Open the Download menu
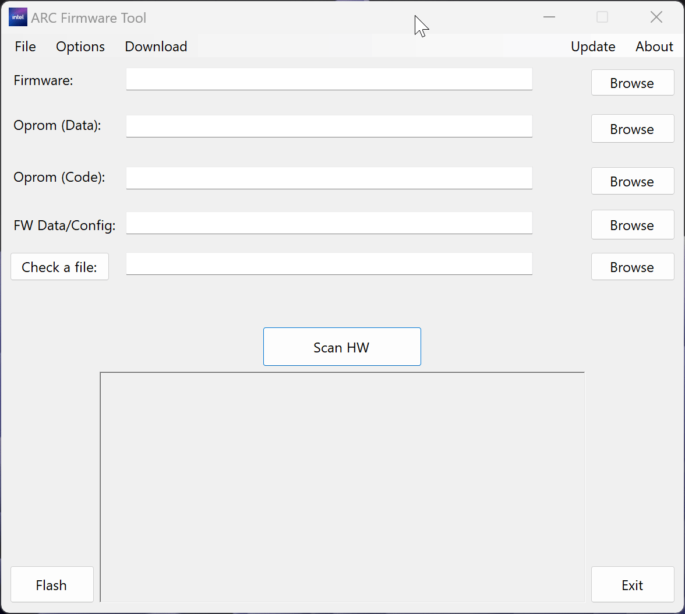The image size is (685, 614). pos(156,47)
